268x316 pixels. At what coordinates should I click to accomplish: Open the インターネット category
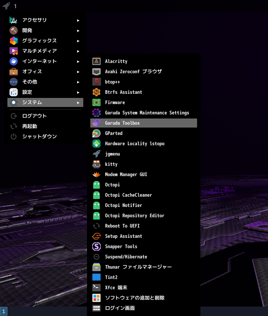(x=45, y=61)
